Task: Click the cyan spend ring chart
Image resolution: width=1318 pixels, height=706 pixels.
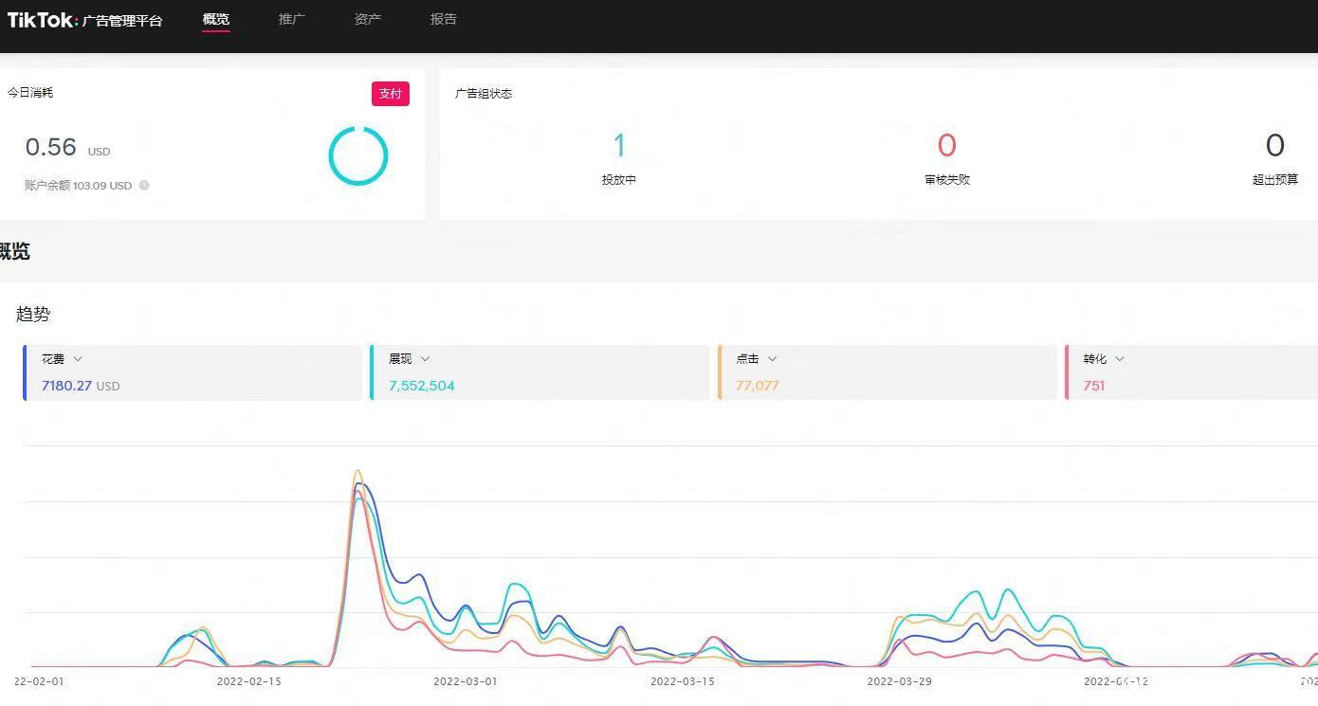Action: 358,155
